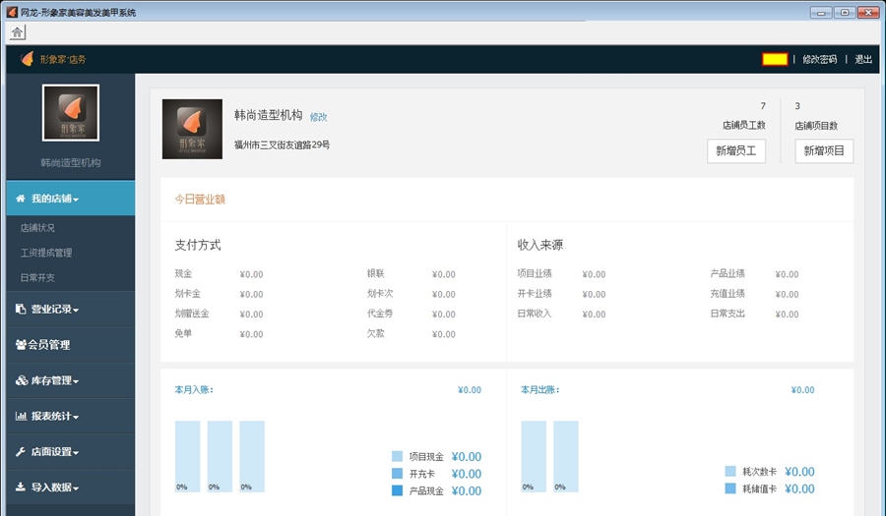Collapse the 我的店铺 sidebar menu
Viewport: 886px width, 516px height.
click(x=53, y=199)
